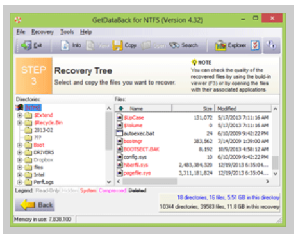This screenshot has height=237, width=298.
Task: Click the checklist icon next to Explorer
Action: point(255,45)
